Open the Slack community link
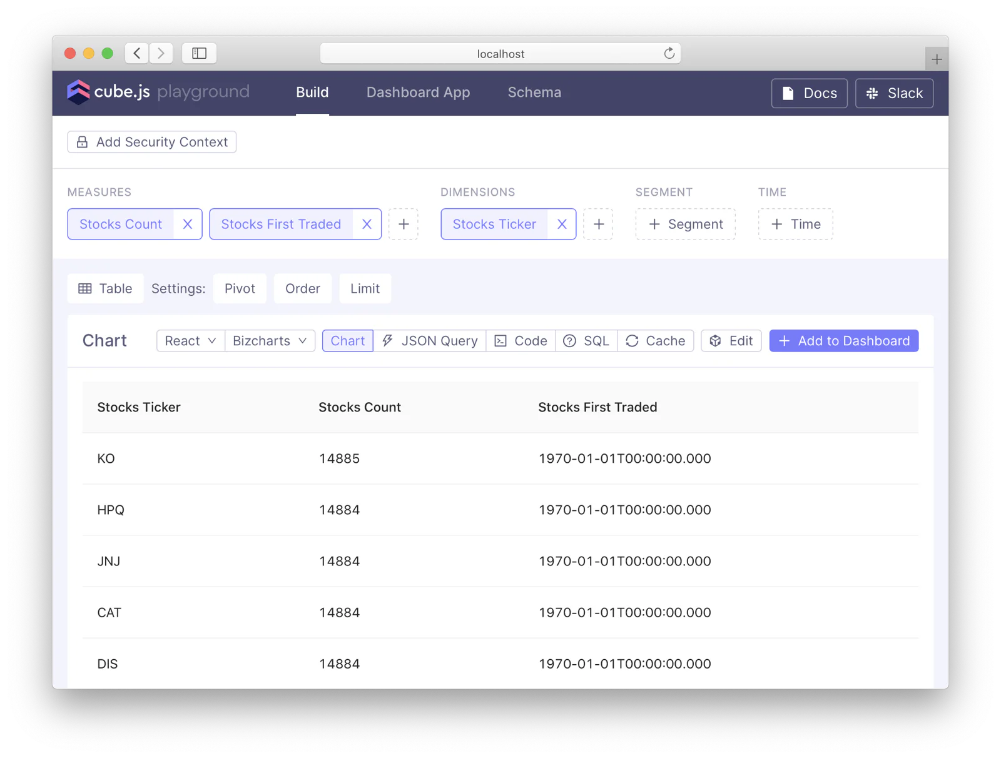This screenshot has width=1001, height=758. pos(894,93)
